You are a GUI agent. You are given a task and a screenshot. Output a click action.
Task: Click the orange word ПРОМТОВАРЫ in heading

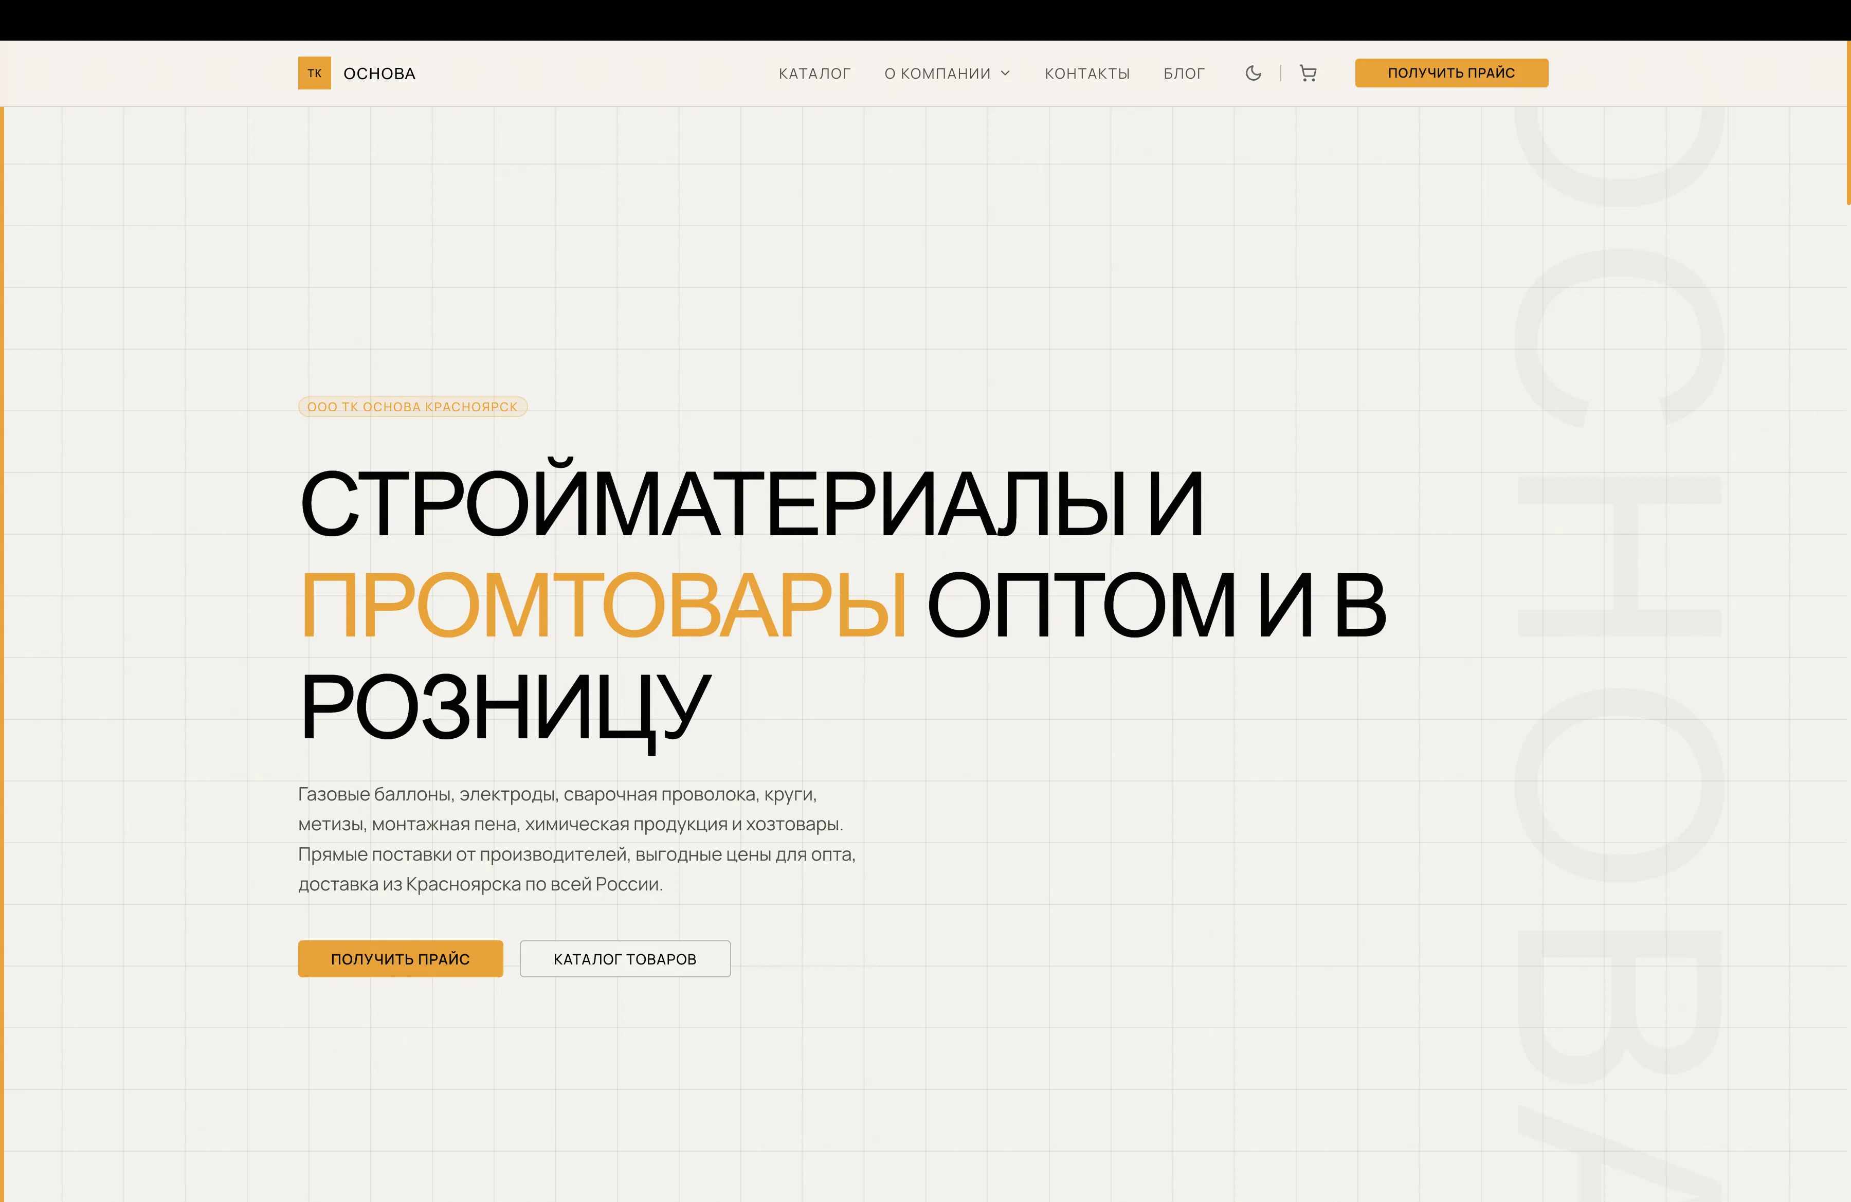[604, 605]
